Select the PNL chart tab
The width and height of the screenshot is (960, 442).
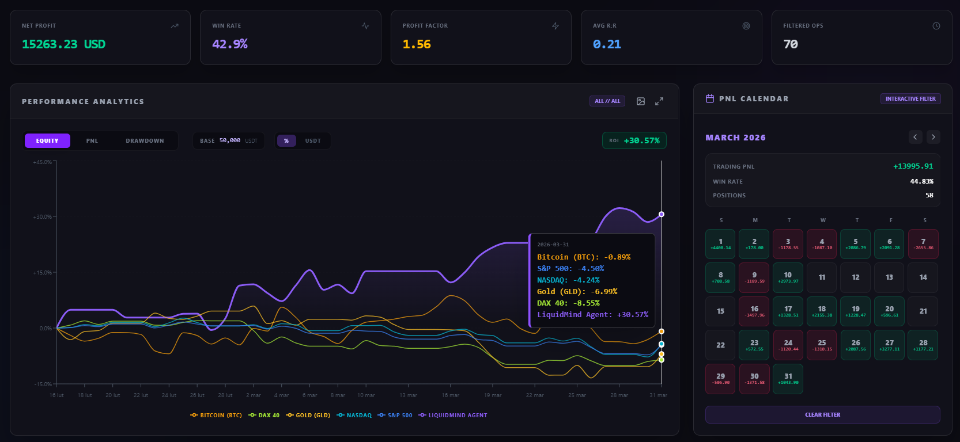pyautogui.click(x=92, y=141)
